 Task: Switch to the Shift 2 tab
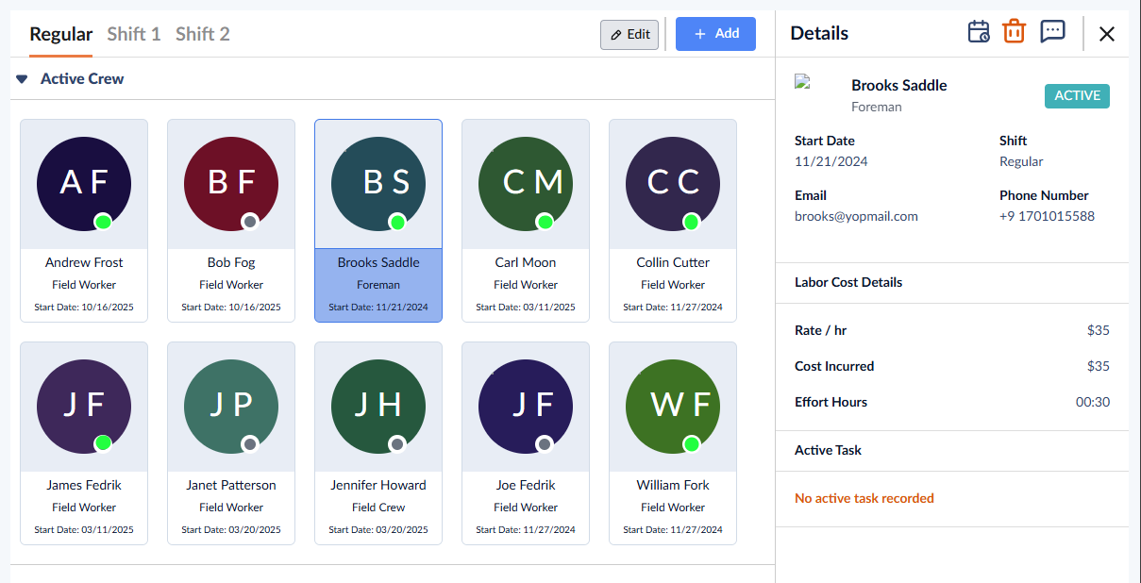(203, 34)
